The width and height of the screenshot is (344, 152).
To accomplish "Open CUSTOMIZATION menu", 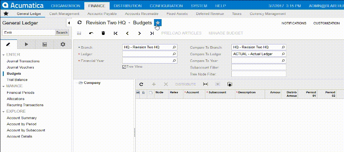I will [x=326, y=23].
